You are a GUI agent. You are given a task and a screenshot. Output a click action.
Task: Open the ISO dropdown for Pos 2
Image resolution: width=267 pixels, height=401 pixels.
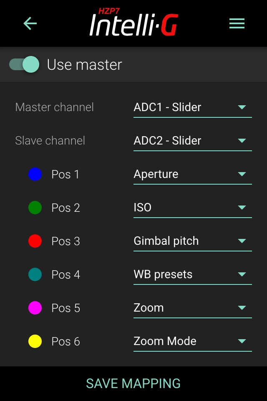coord(192,208)
